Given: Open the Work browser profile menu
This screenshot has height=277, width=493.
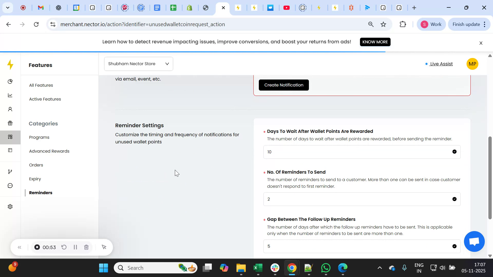Looking at the screenshot, I should click(431, 24).
